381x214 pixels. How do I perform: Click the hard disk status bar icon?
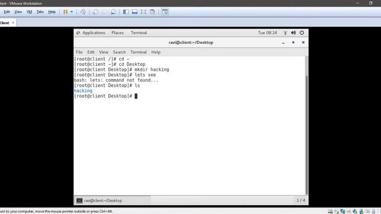[330, 212]
